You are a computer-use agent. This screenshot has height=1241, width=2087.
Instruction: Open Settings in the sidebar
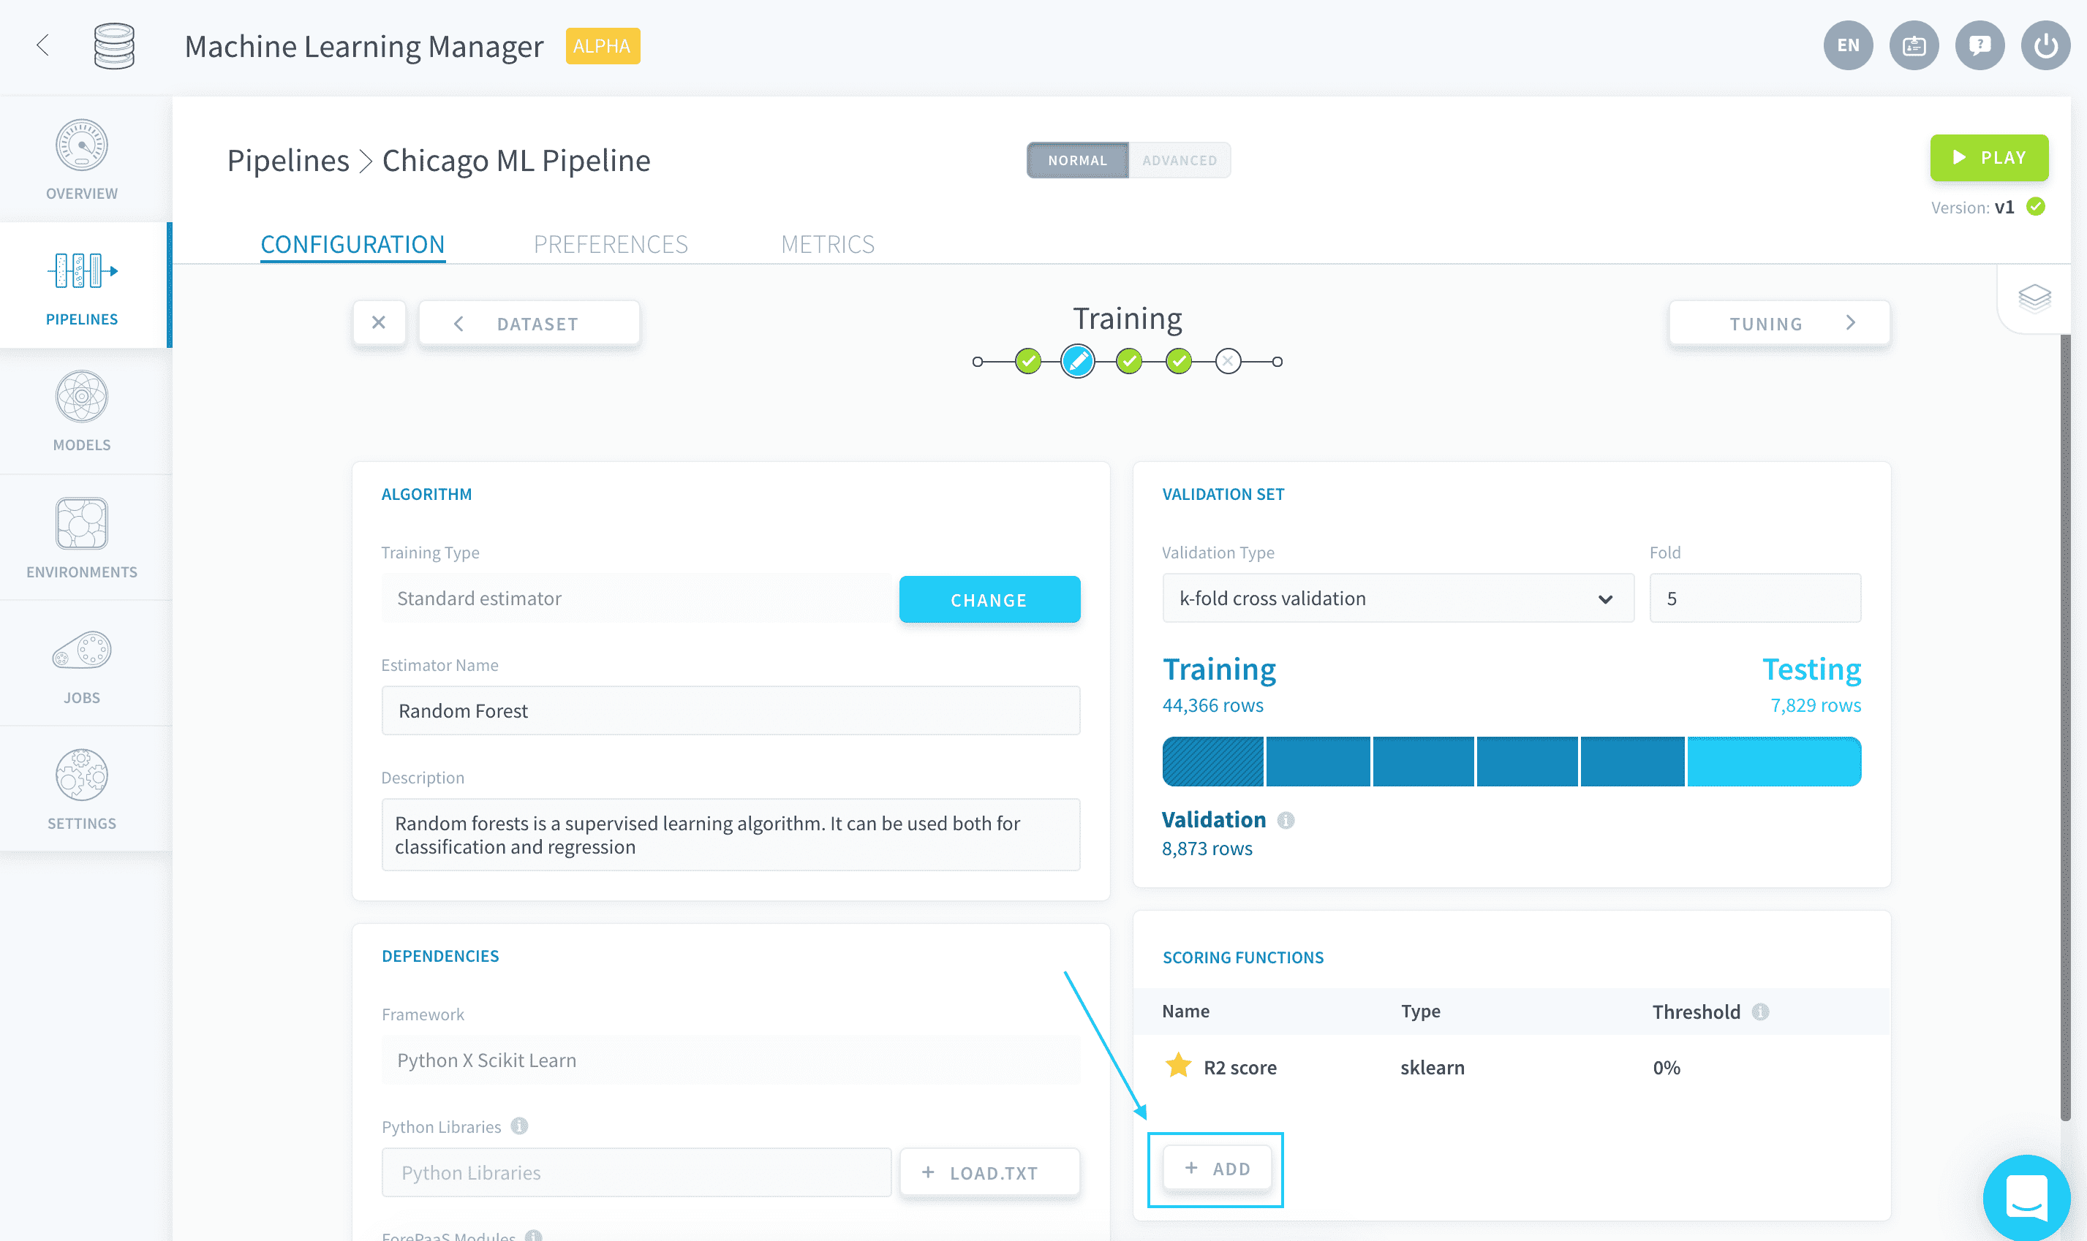pyautogui.click(x=82, y=789)
